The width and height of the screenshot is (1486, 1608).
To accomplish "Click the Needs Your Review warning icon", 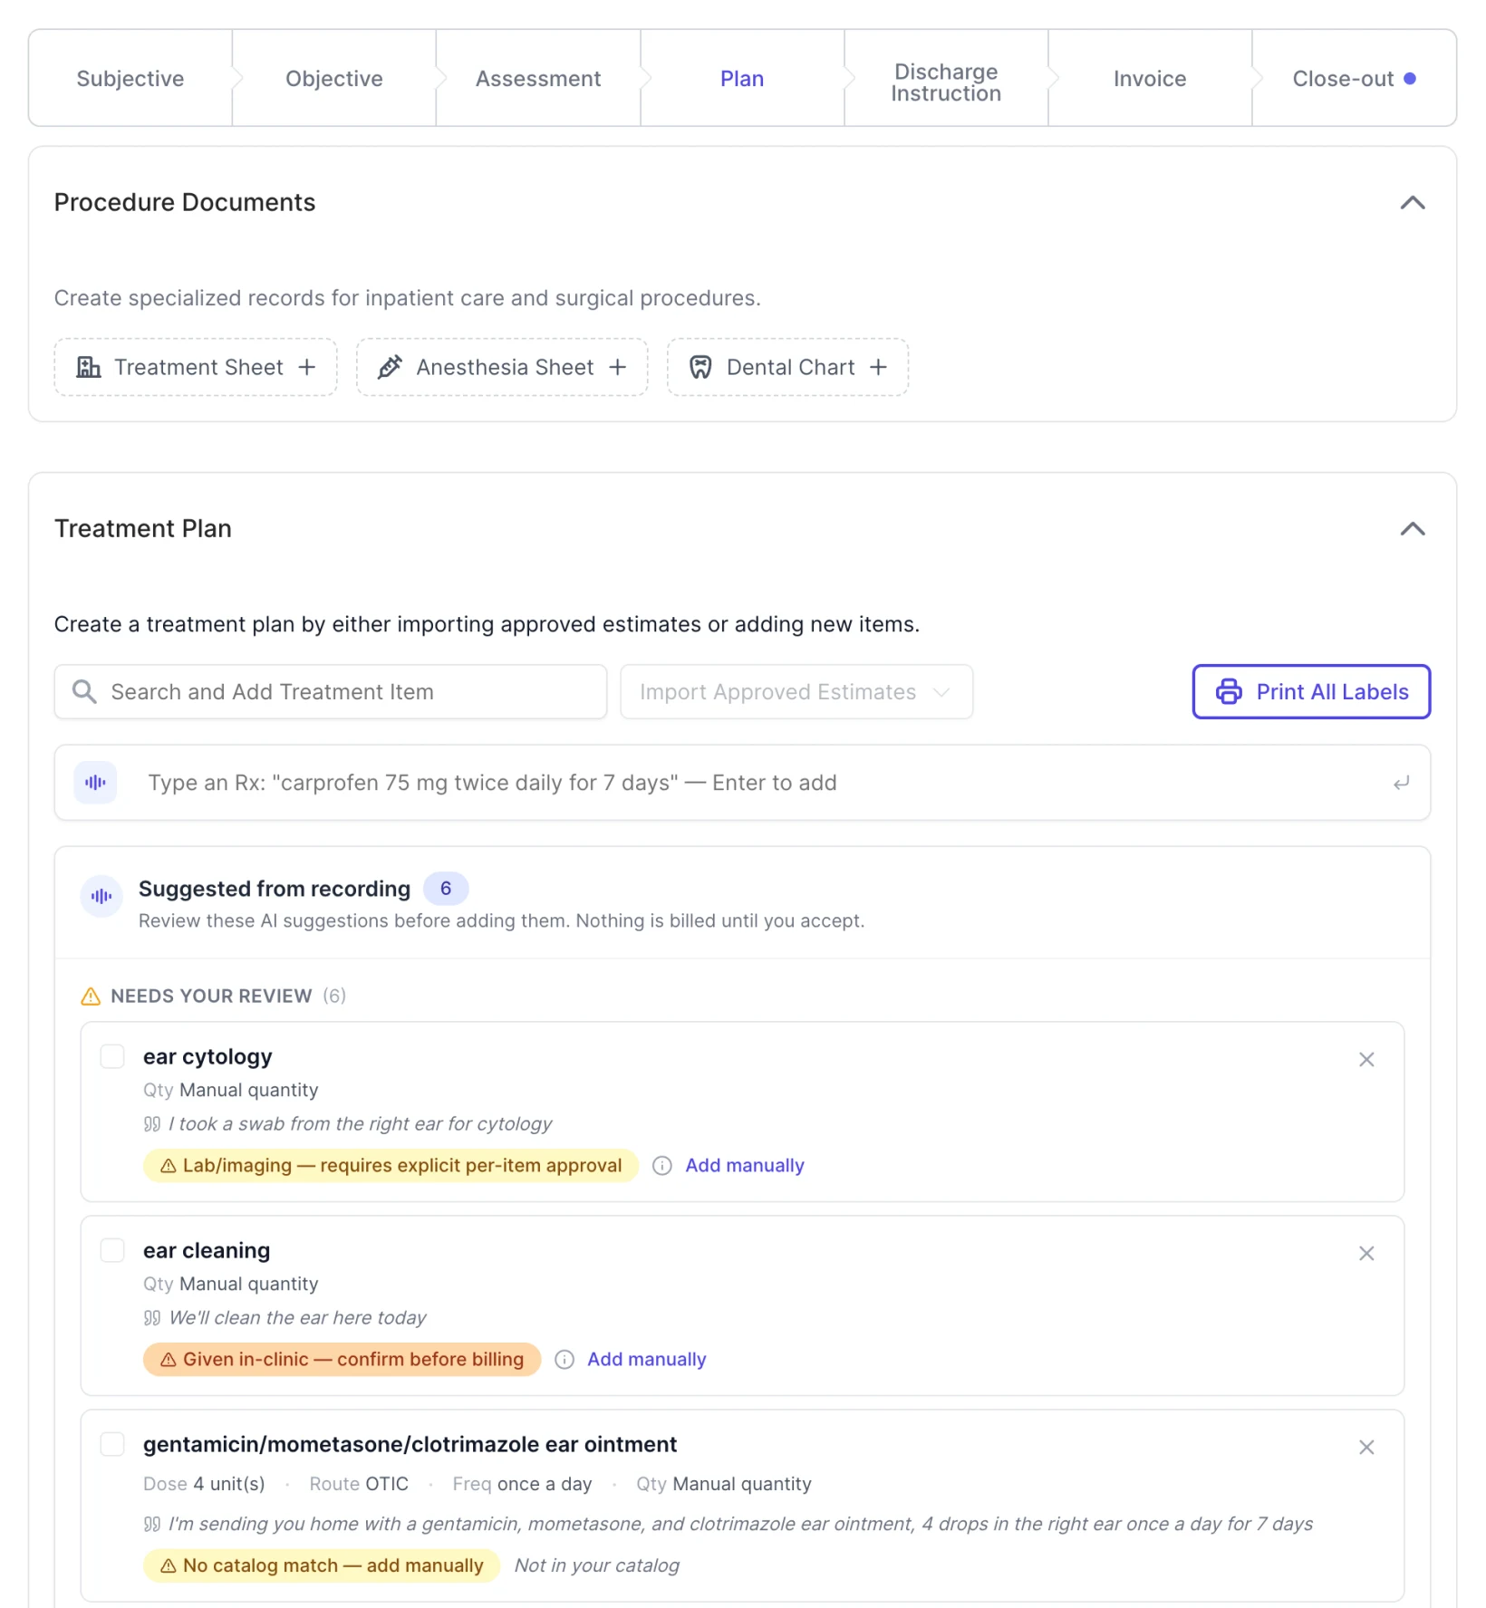I will tap(91, 996).
